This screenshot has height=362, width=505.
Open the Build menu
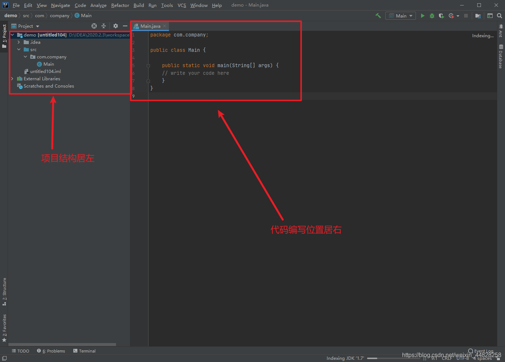(139, 5)
